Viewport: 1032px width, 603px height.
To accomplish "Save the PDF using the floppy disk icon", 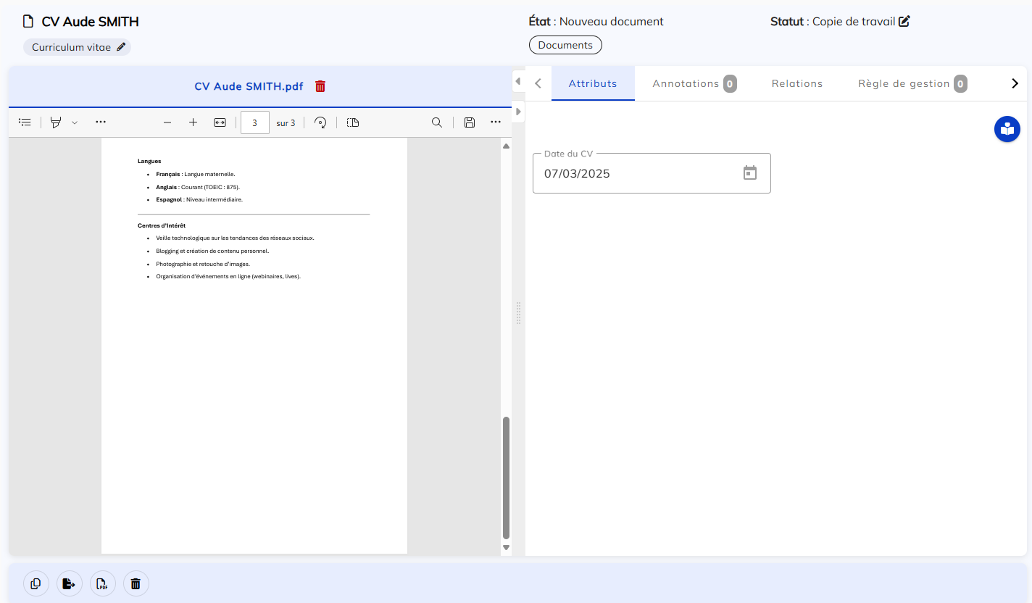I will [x=470, y=122].
